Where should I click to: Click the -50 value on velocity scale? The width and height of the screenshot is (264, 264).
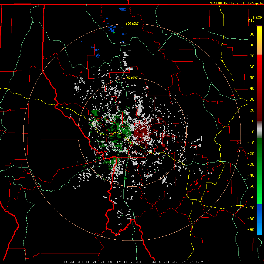point(251,186)
